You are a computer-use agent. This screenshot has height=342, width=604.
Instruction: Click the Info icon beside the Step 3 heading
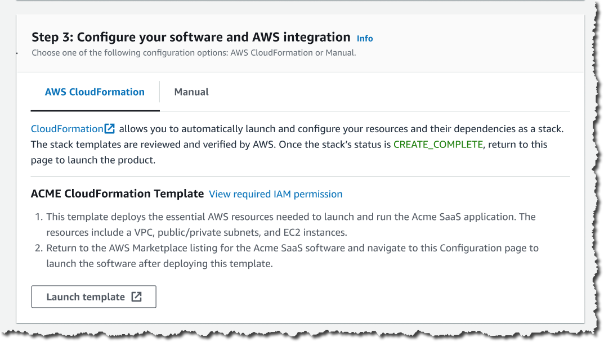365,38
